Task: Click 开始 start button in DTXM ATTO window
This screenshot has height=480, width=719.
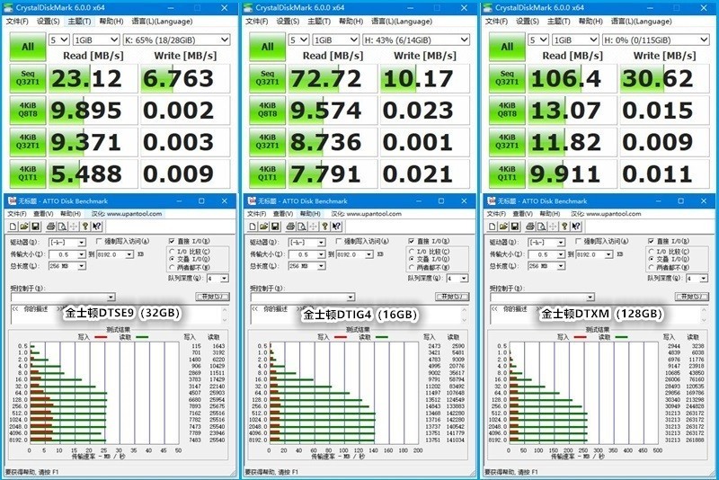Action: click(692, 297)
